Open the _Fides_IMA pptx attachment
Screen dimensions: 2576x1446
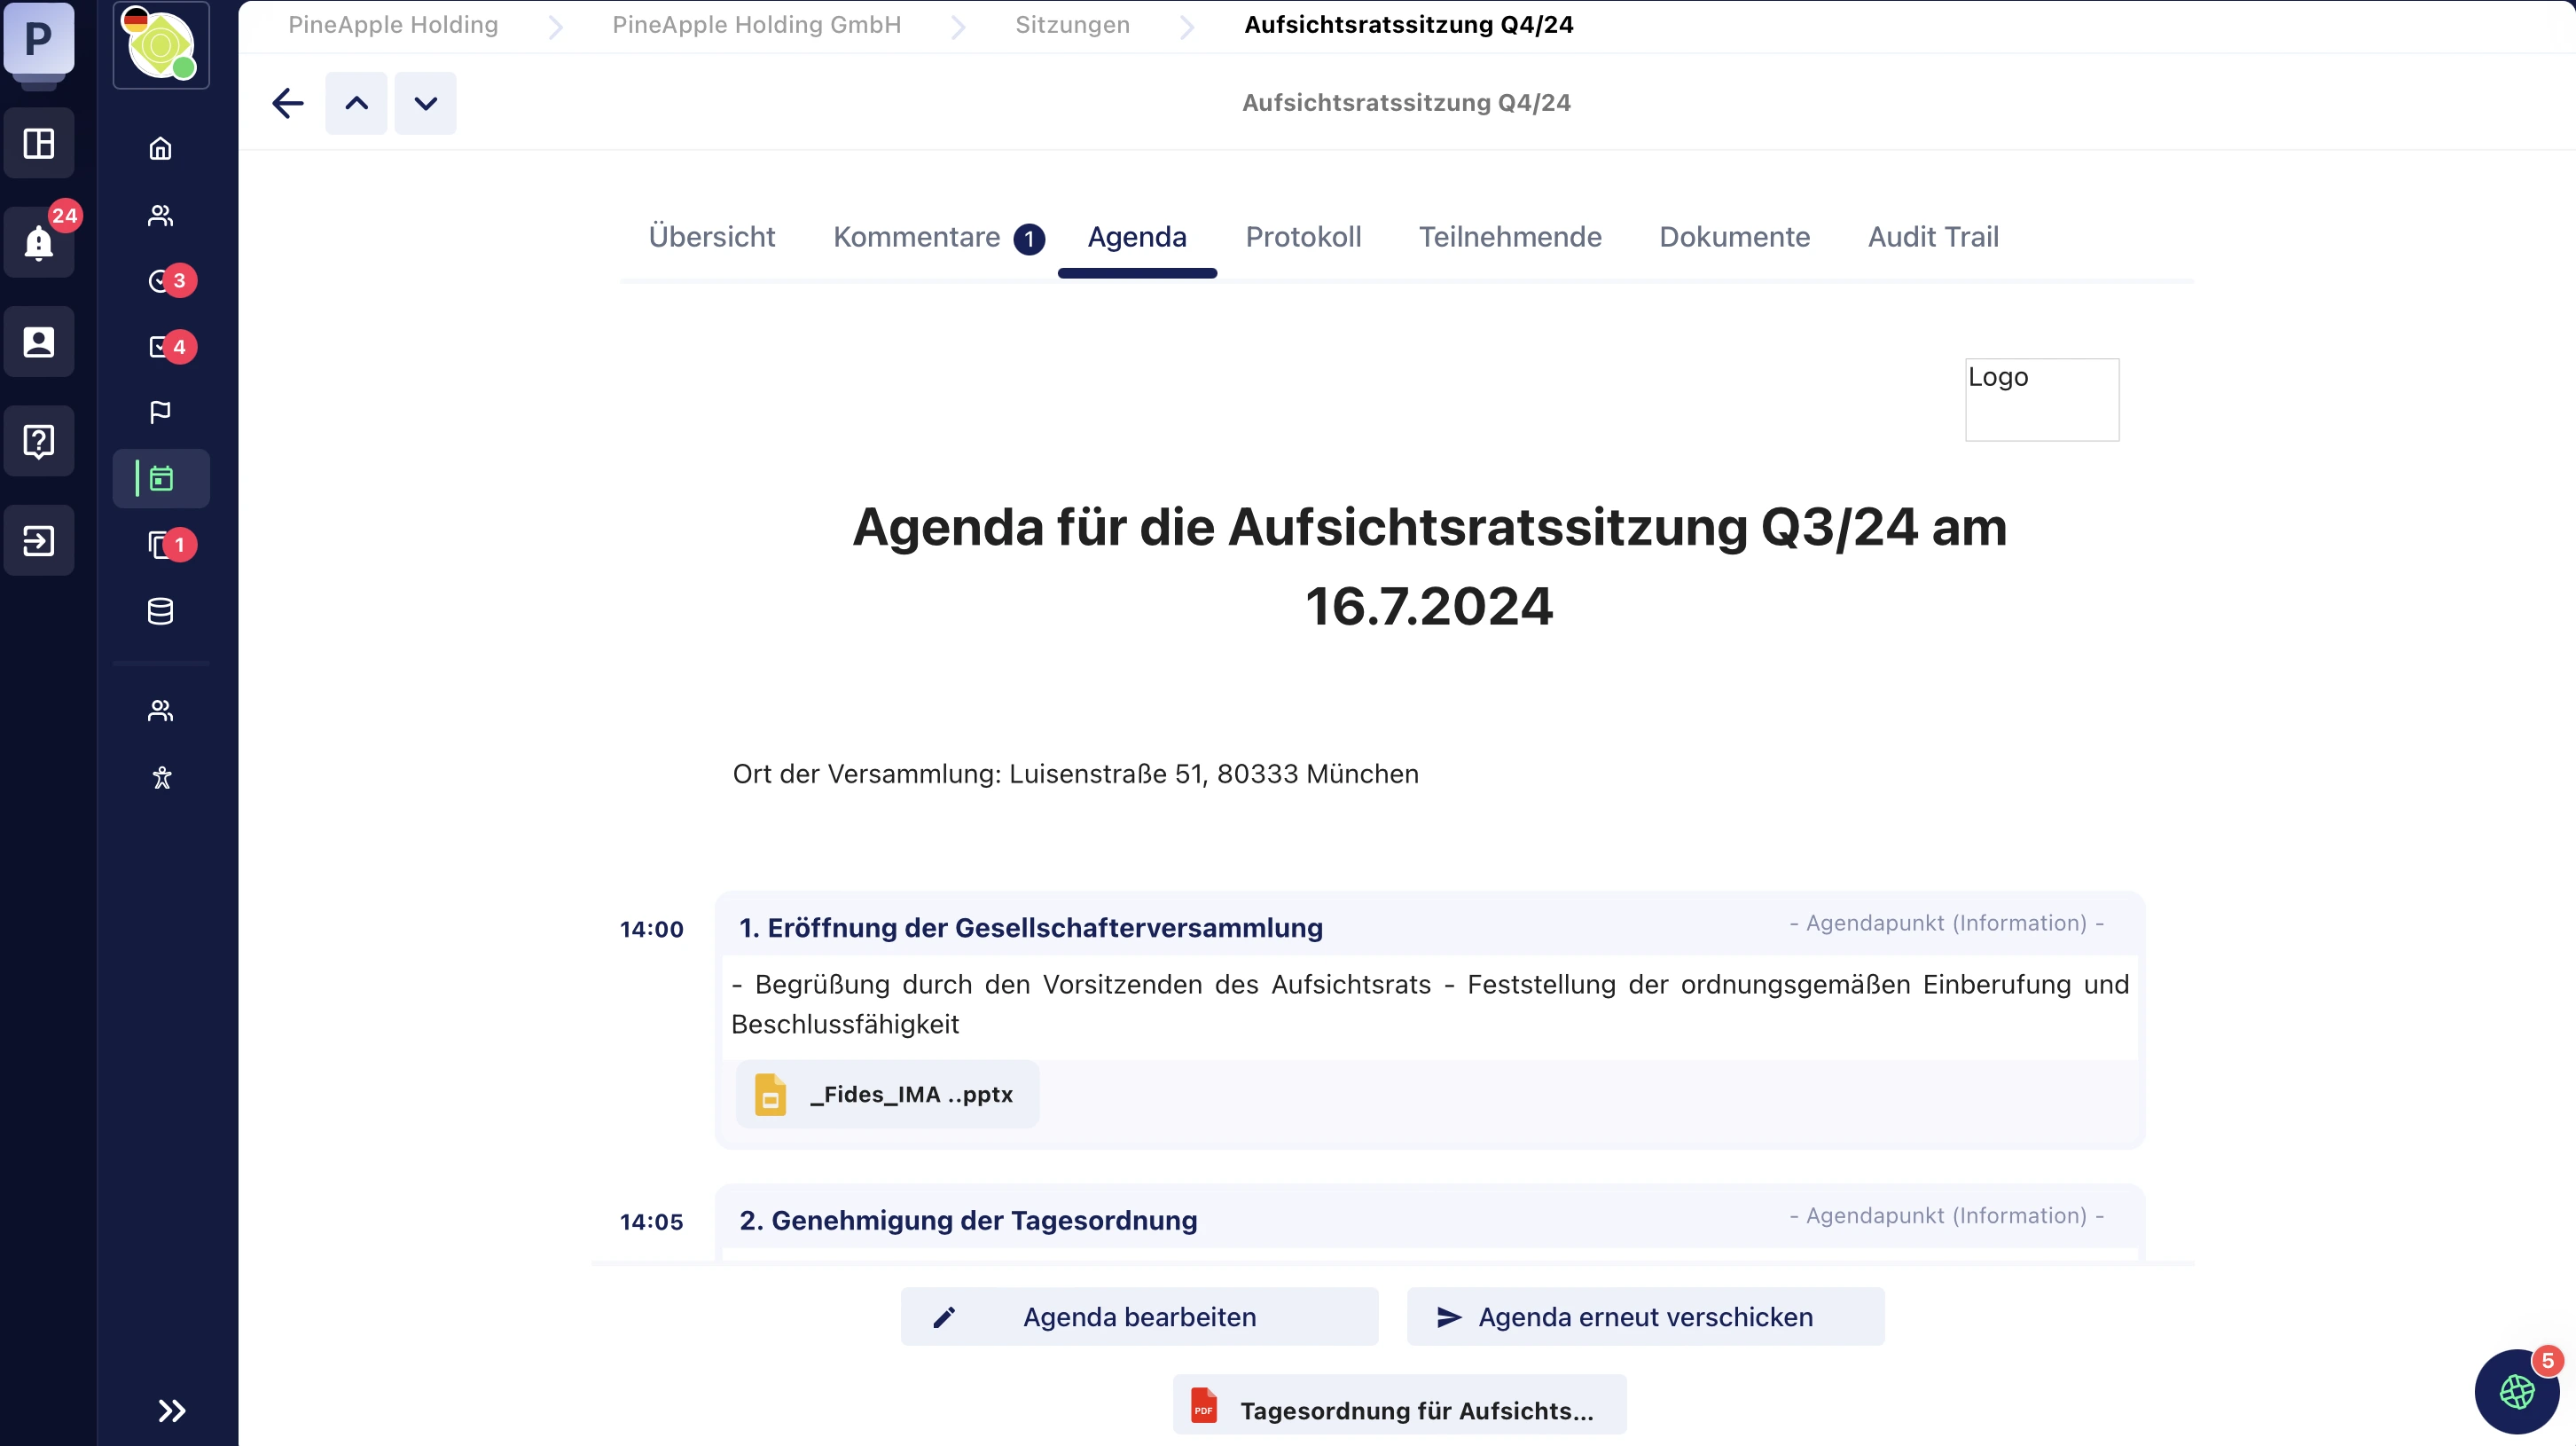coord(888,1095)
